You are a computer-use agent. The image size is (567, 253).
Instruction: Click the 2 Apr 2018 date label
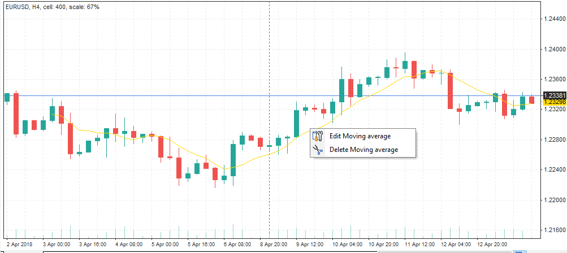(19, 245)
